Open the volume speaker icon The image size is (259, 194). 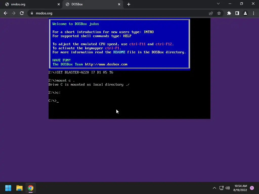(x=228, y=188)
